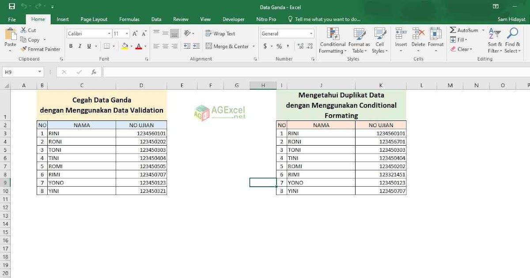The width and height of the screenshot is (530, 278).
Task: Click the Tell me what you want to do field
Action: (327, 19)
